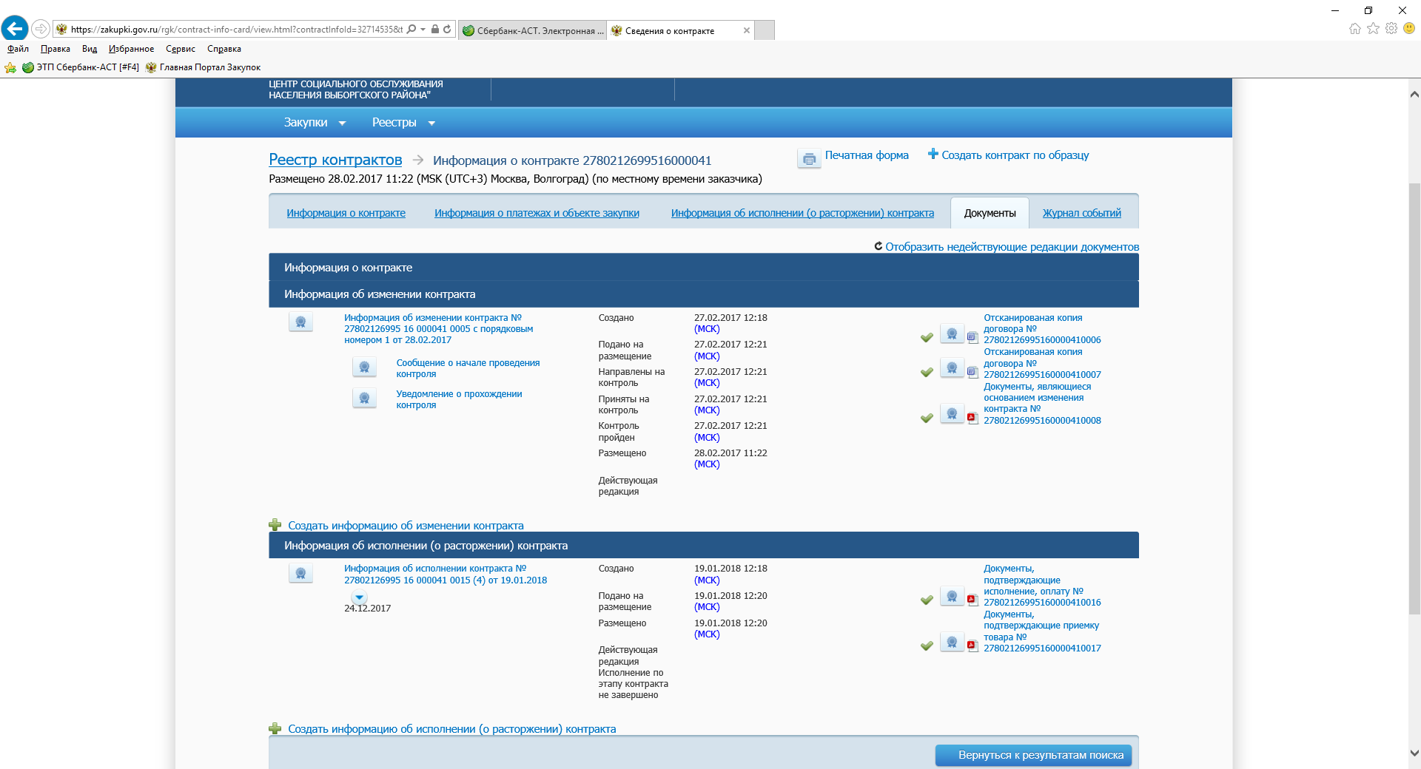The width and height of the screenshot is (1421, 769).
Task: Click signature icon next to contract change info
Action: click(x=300, y=322)
